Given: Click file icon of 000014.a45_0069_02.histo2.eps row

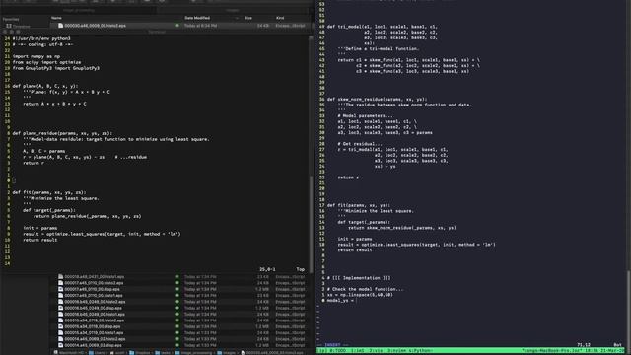Looking at the screenshot, I should [60, 339].
